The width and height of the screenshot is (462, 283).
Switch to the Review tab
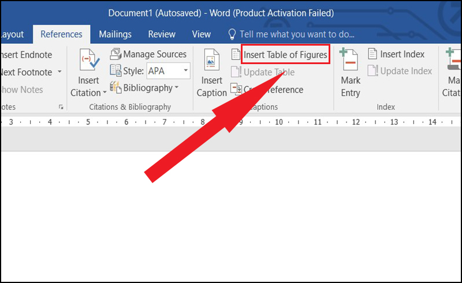coord(162,34)
